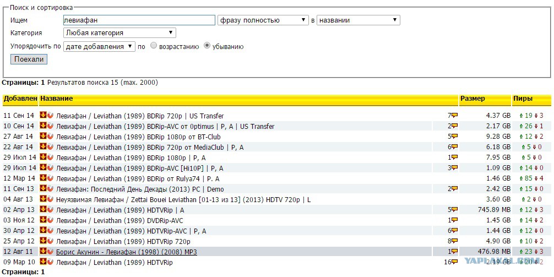Open magnet link for 22 Авг 14 row
Viewport: 554px width, 277px height.
pos(50,146)
